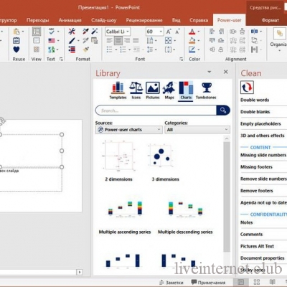This screenshot has height=287, width=287.
Task: Click the magnifier search button in Library
Action: (223, 110)
